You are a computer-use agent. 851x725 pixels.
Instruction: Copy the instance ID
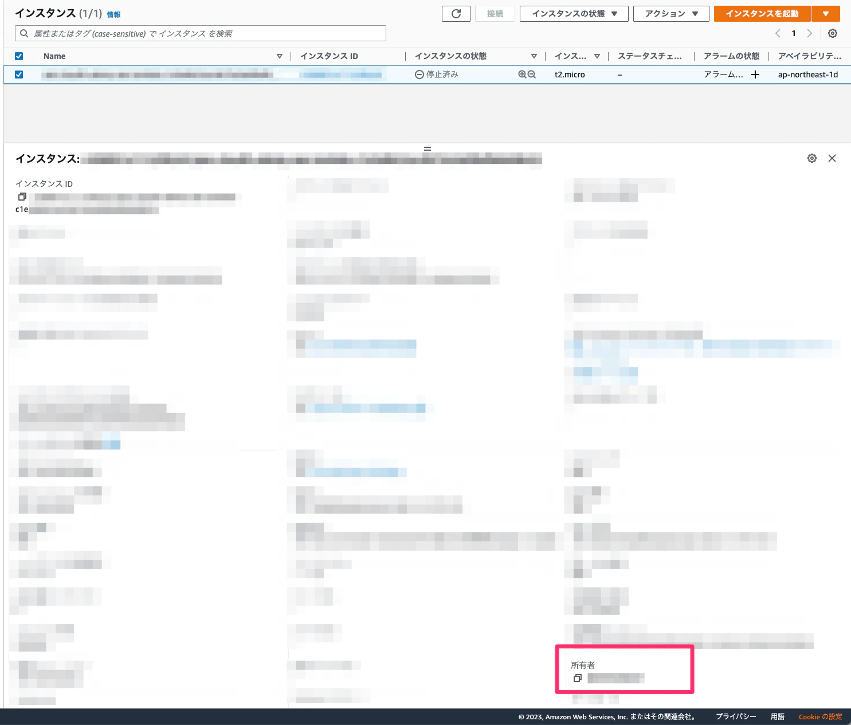tap(22, 197)
